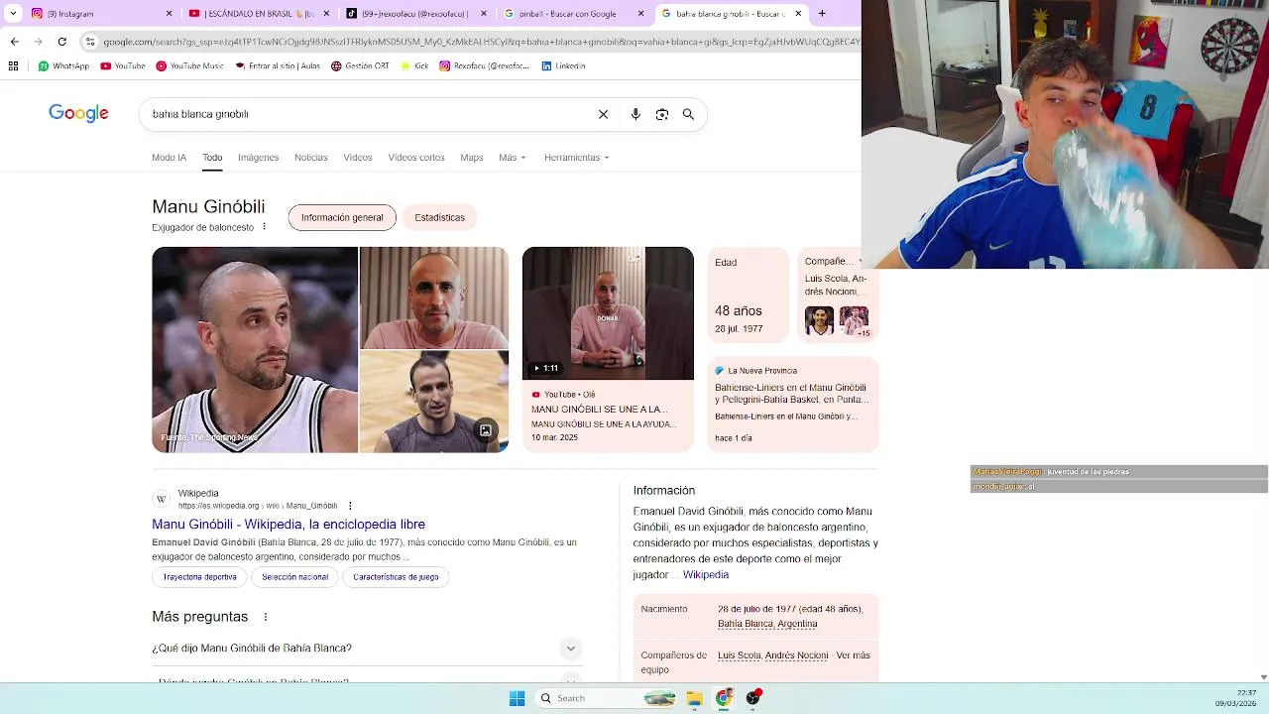
Task: Open the image gallery icon on thumbnails
Action: [486, 430]
